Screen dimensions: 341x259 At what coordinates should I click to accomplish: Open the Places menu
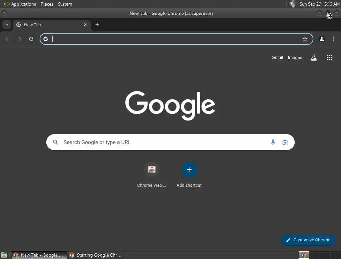point(47,4)
